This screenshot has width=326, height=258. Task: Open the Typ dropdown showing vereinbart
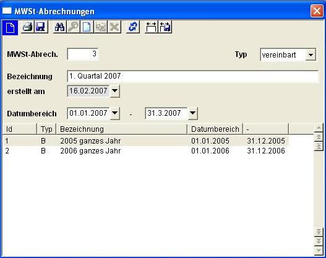(x=311, y=55)
